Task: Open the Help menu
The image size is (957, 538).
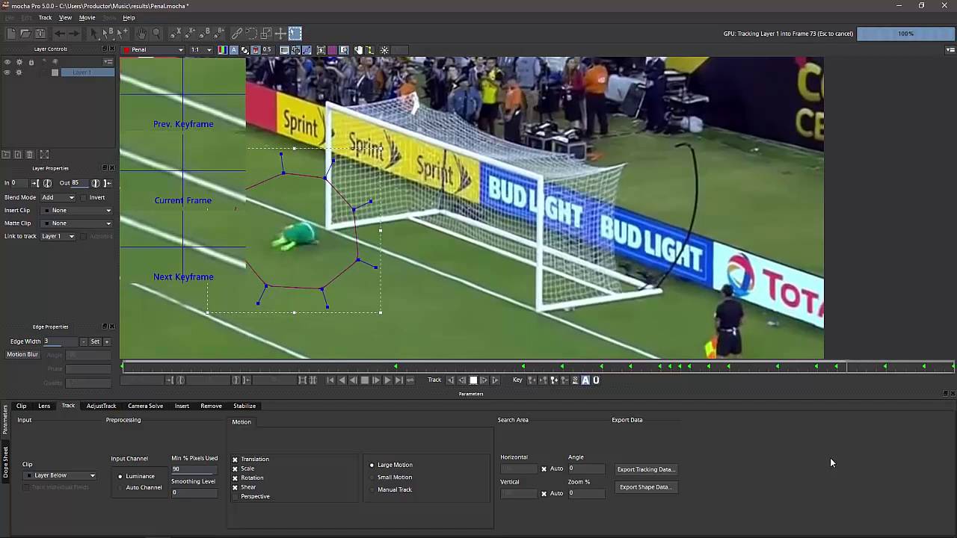Action: 129,18
